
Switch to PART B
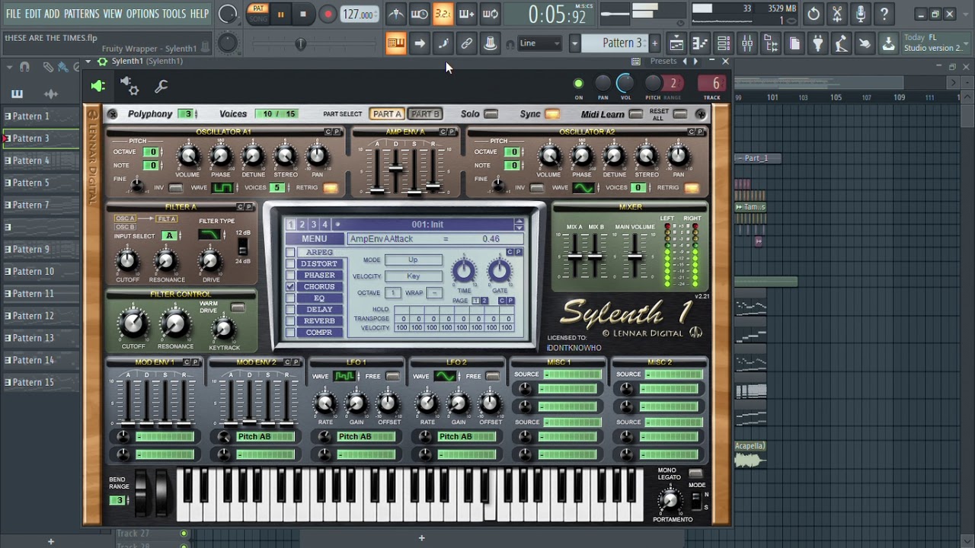425,114
